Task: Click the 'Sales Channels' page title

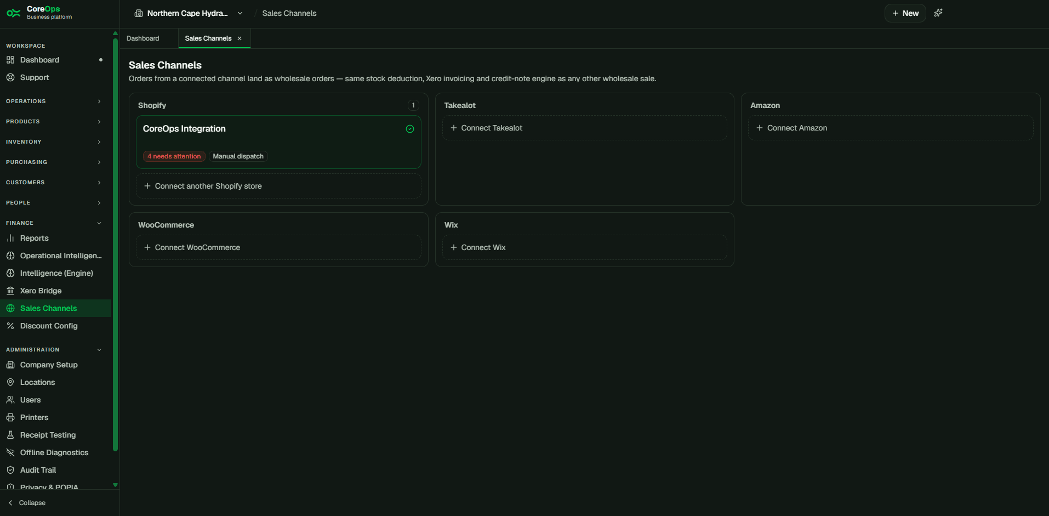Action: coord(165,65)
